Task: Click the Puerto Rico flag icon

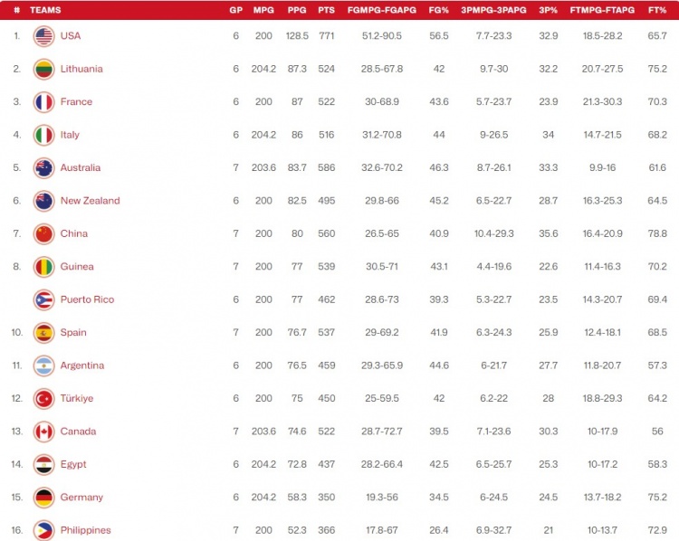Action: tap(44, 299)
